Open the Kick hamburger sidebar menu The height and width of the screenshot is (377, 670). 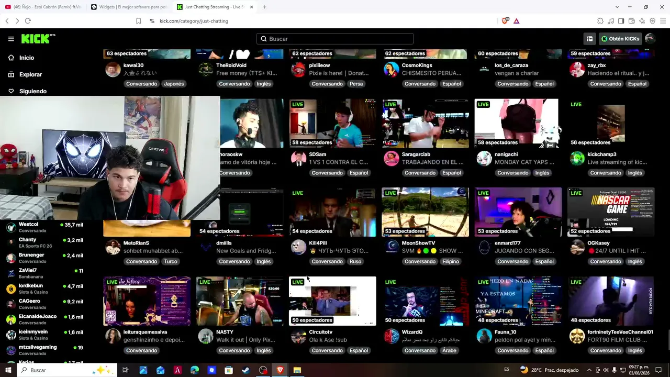point(11,39)
